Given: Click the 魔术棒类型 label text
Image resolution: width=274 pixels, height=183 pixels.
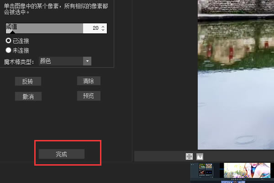Looking at the screenshot, I should tap(19, 62).
